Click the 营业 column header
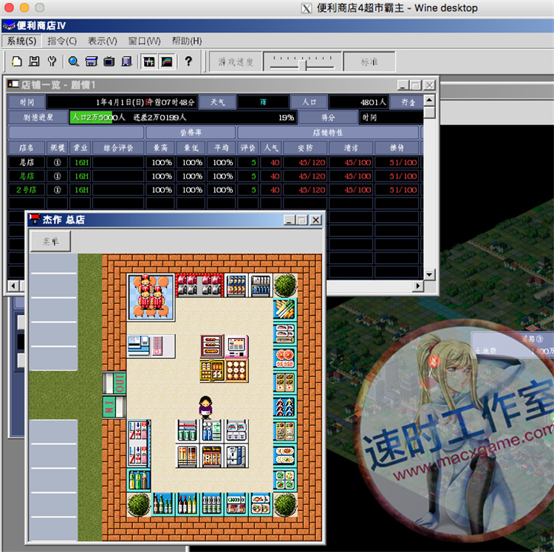 81,148
